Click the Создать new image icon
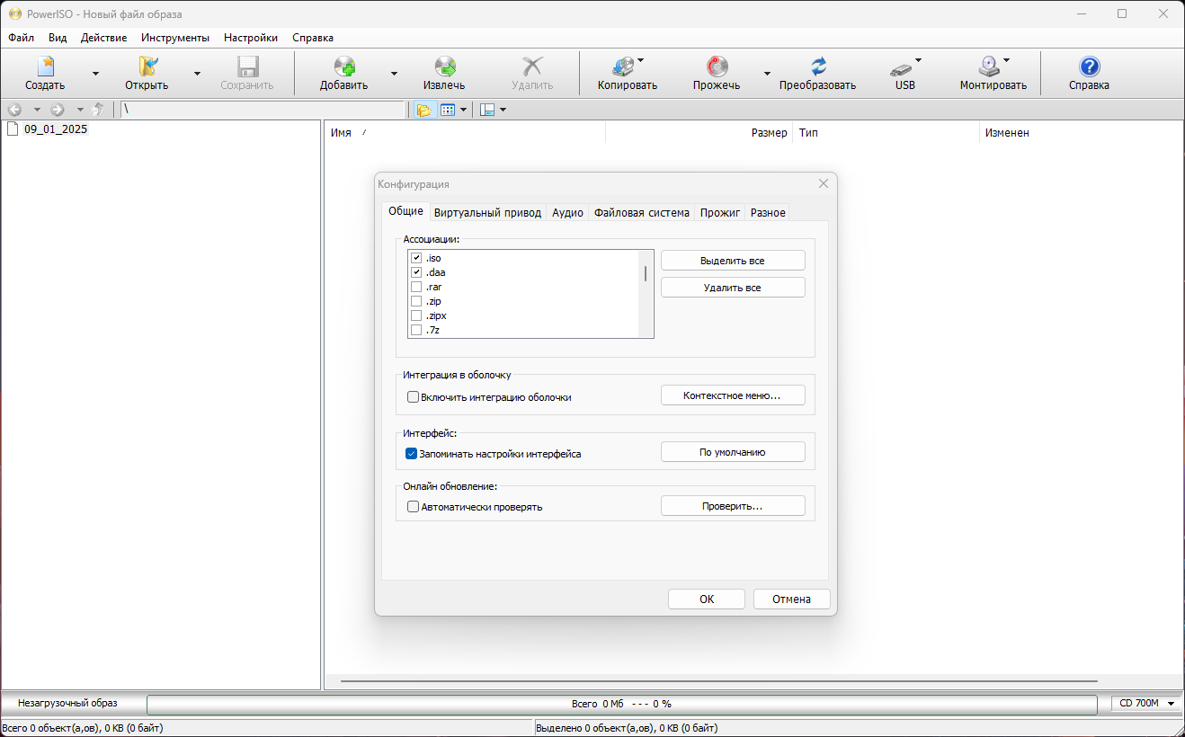The image size is (1185, 737). pyautogui.click(x=45, y=67)
